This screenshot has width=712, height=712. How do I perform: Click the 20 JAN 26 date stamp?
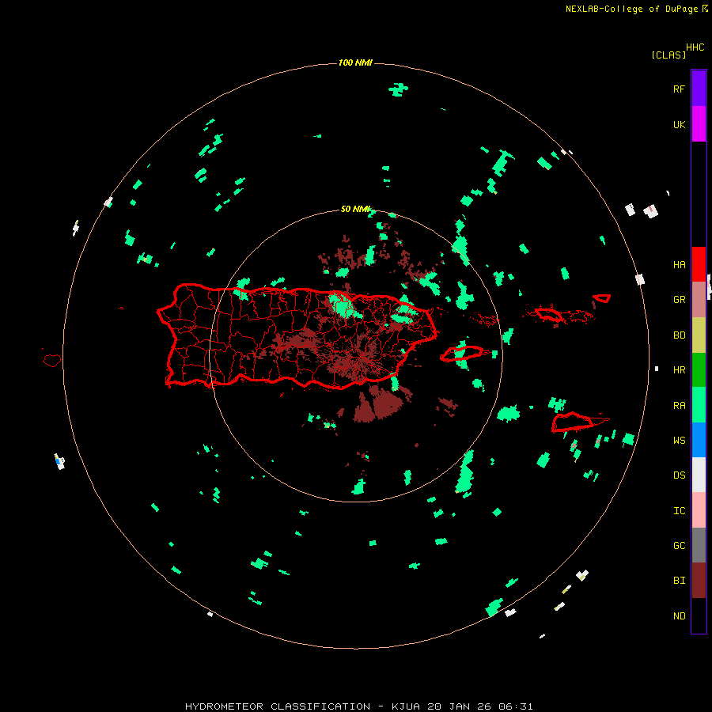click(460, 706)
